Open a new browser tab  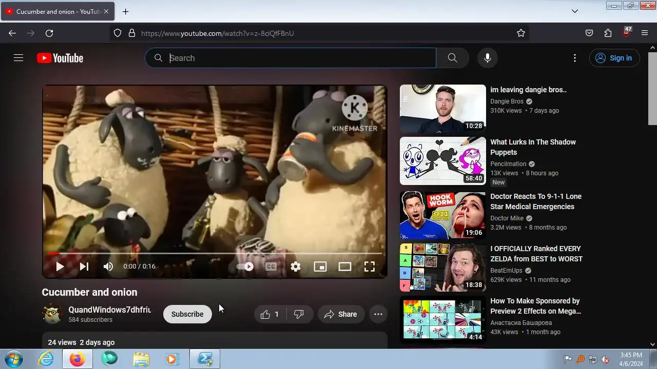(125, 11)
